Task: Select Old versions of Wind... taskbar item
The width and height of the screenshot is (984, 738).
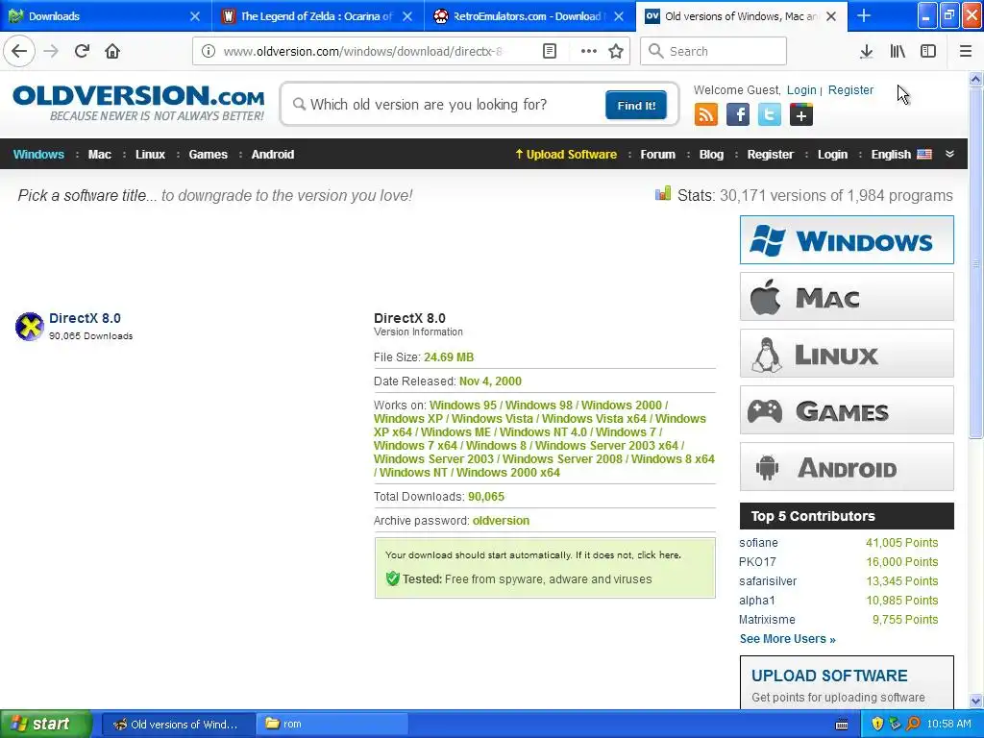Action: 179,725
